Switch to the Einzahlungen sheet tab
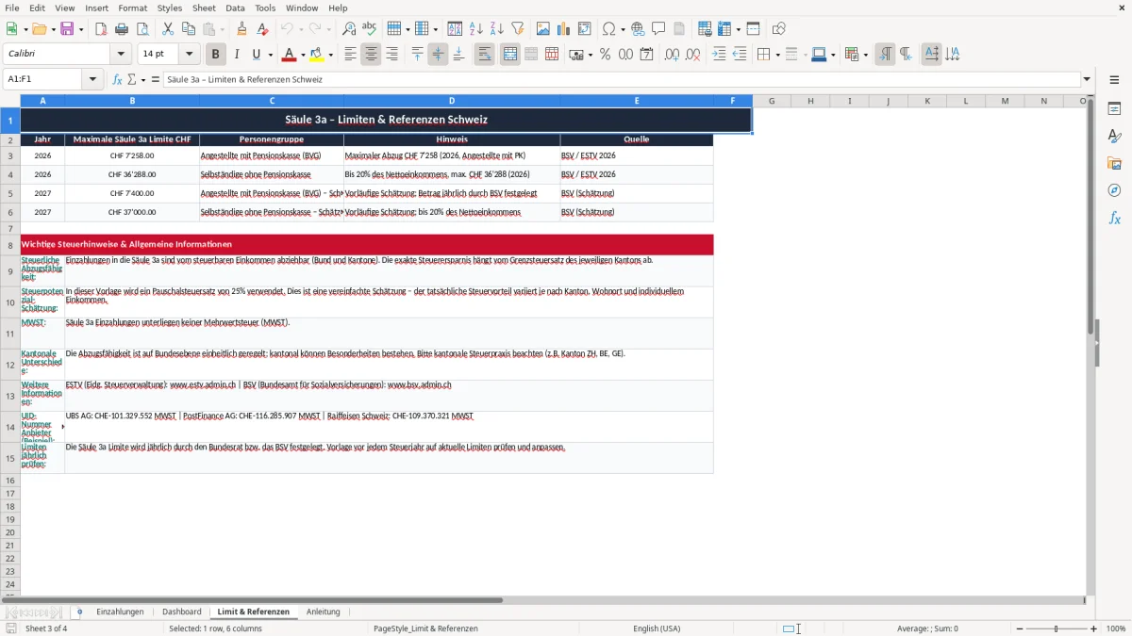This screenshot has height=636, width=1132. 120,612
